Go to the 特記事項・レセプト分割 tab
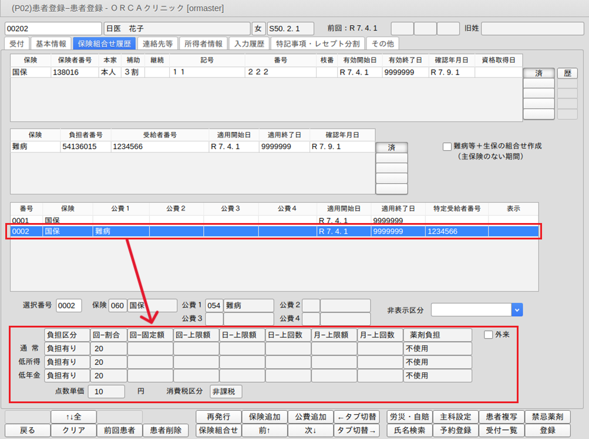This screenshot has height=439, width=589. [x=318, y=43]
